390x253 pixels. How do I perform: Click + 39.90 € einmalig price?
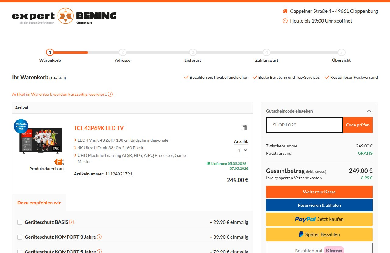229,237
